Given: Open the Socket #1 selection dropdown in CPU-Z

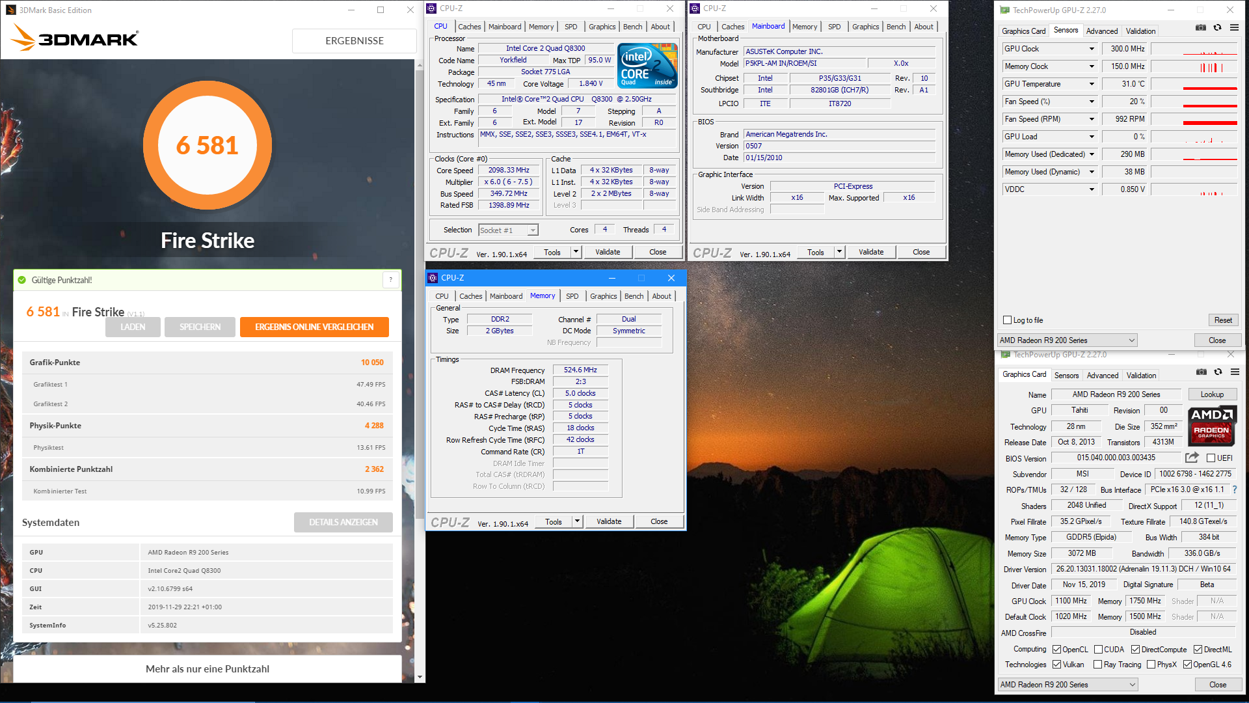Looking at the screenshot, I should 533,230.
